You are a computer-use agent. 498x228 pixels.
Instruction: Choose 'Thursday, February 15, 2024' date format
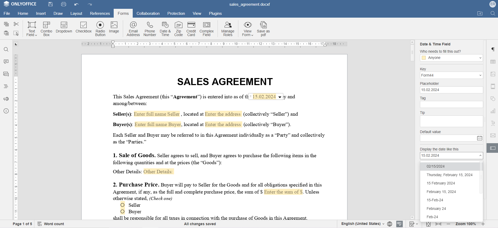(x=449, y=175)
